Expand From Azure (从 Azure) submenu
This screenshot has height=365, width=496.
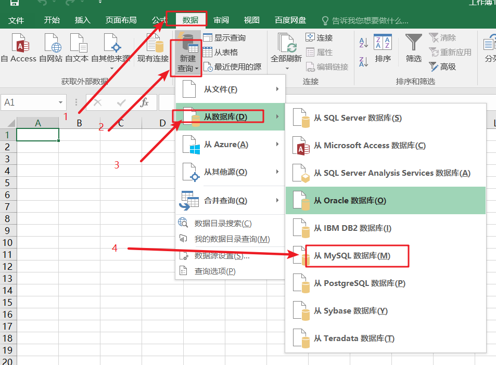pyautogui.click(x=230, y=145)
